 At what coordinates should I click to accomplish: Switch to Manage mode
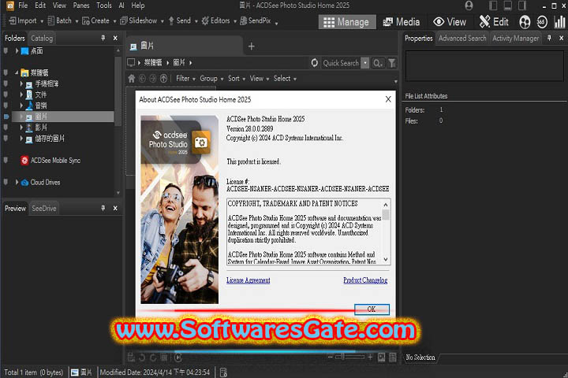point(346,22)
